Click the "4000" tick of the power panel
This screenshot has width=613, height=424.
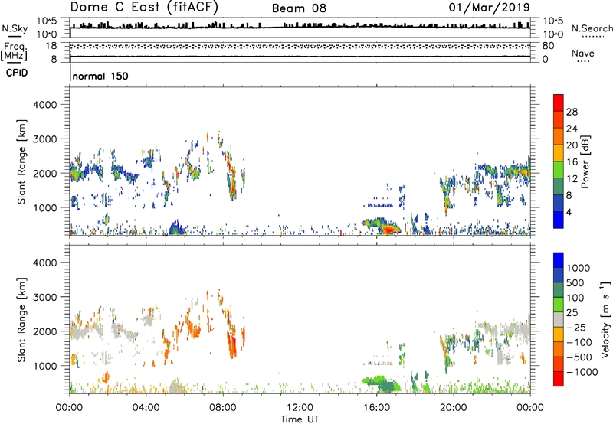click(x=45, y=105)
